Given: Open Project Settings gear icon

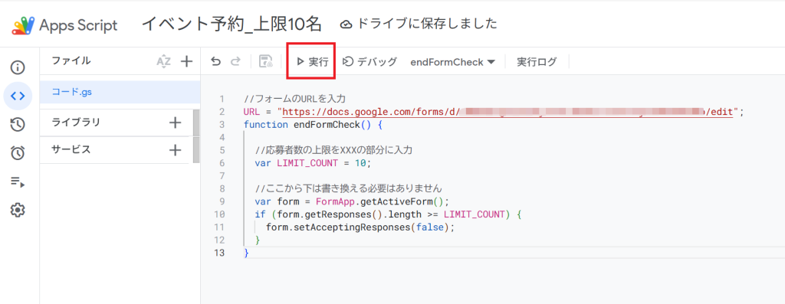Looking at the screenshot, I should point(18,210).
